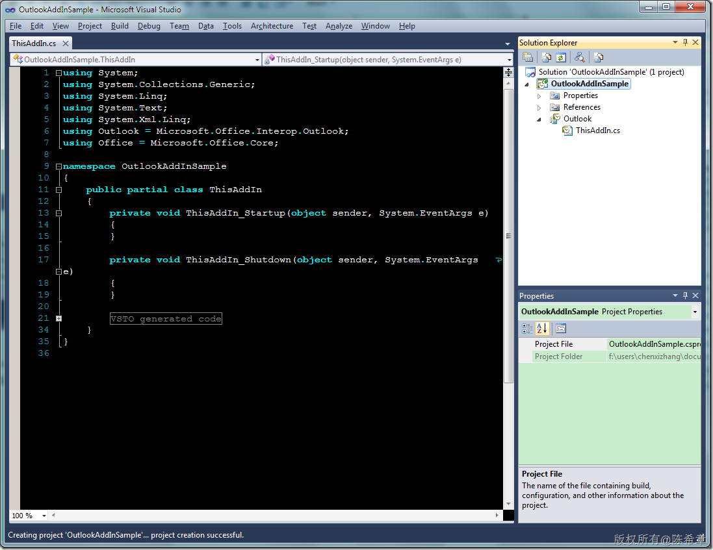Select Outlook item in Solution Explorer tree
Viewport: 713px width, 550px height.
click(x=577, y=119)
